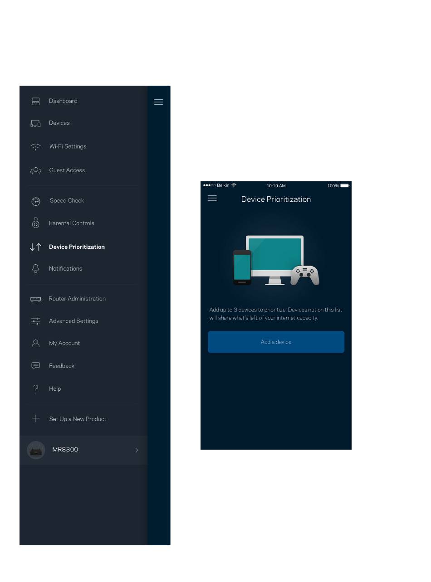Open My Account menu entry
Image resolution: width=431 pixels, height=582 pixels.
pyautogui.click(x=64, y=344)
